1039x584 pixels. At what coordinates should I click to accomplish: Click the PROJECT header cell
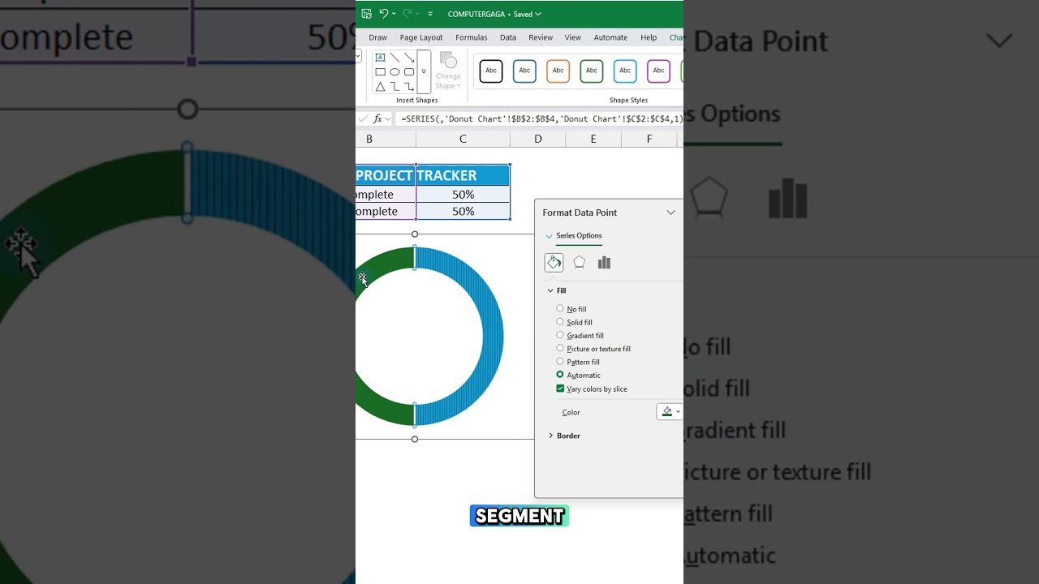click(386, 175)
